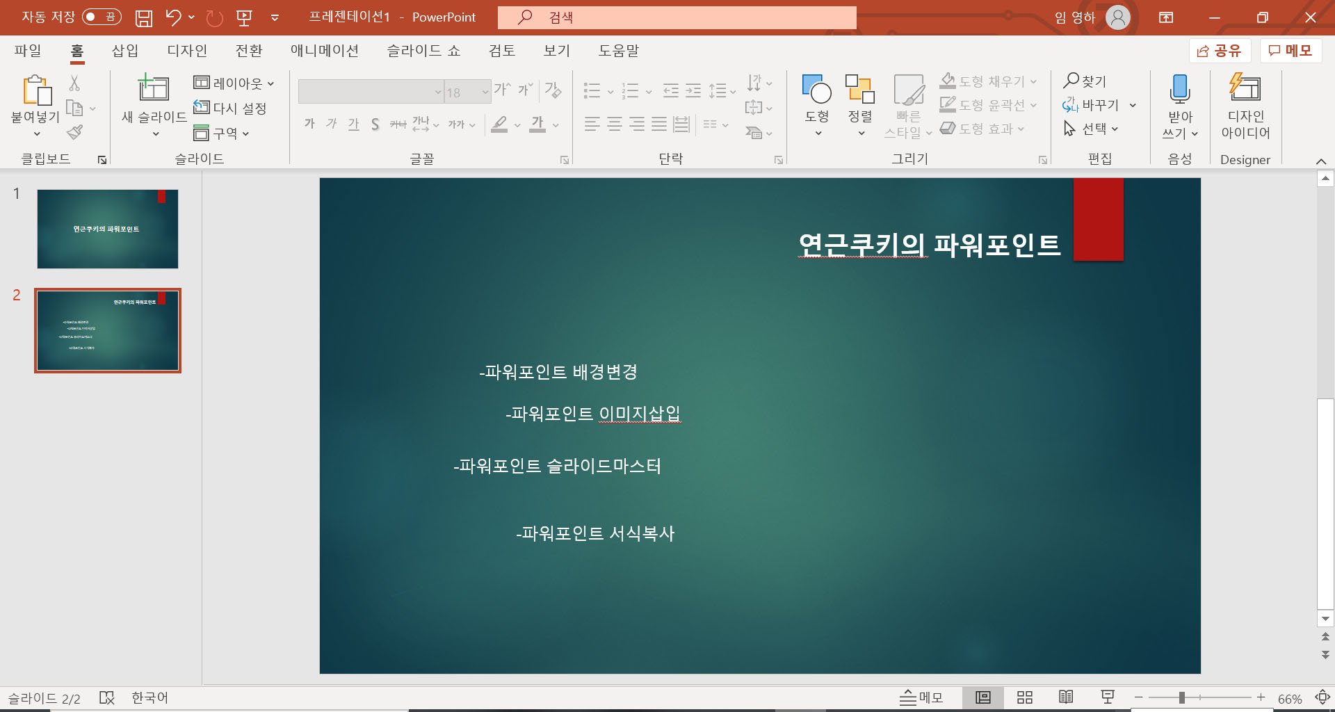Toggle bold formatting
The image size is (1335, 712).
(x=309, y=124)
